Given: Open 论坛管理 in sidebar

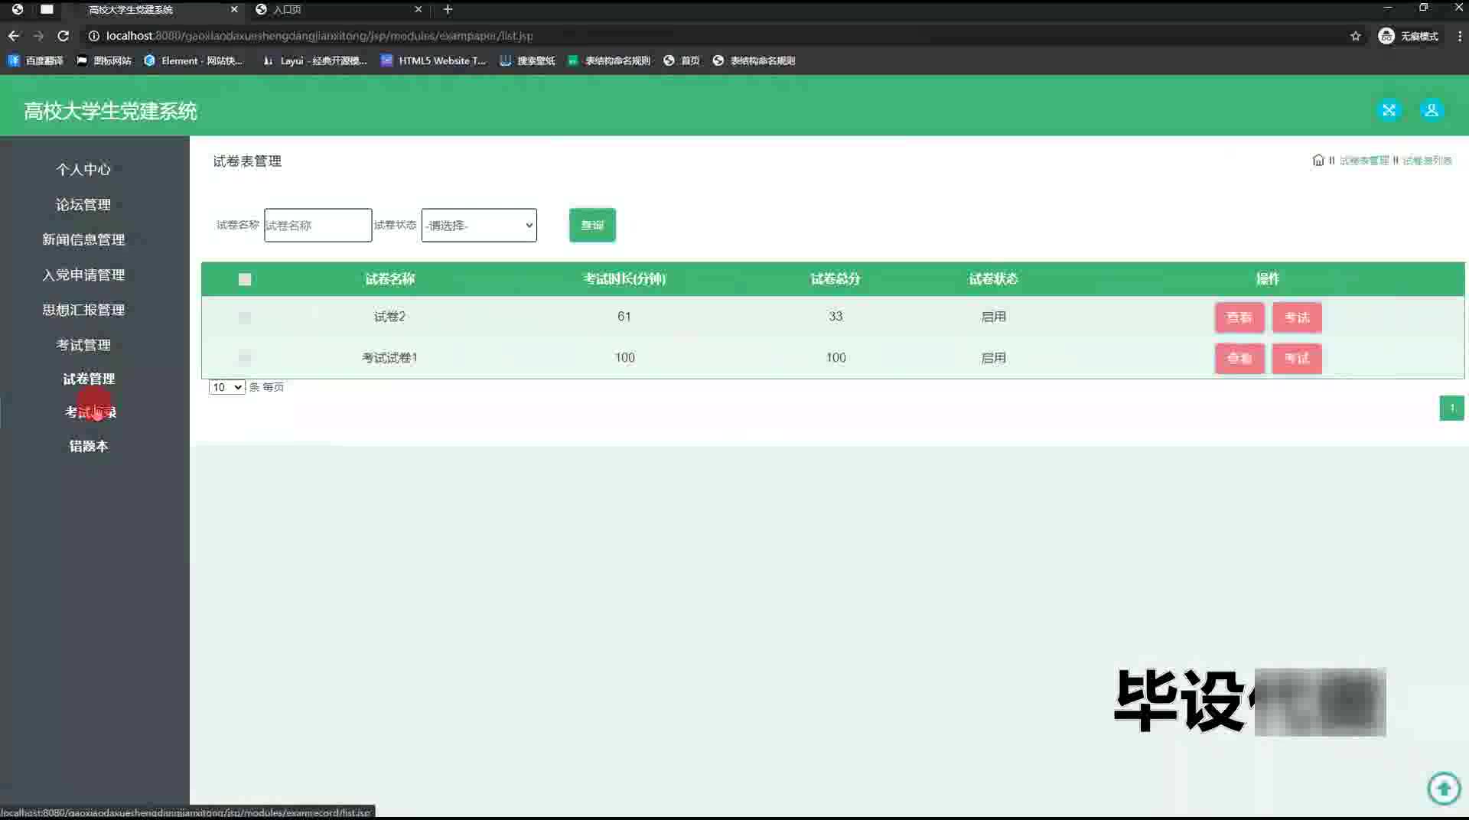Looking at the screenshot, I should point(83,204).
